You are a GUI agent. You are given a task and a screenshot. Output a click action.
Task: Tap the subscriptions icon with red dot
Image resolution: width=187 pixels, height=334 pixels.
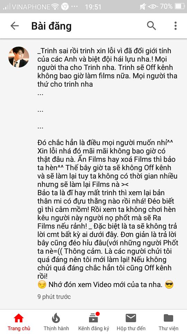pos(93,318)
